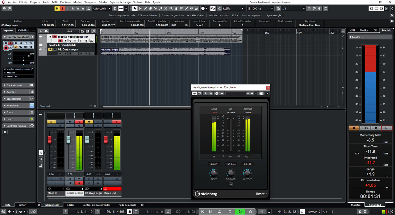
Task: Switch loudness meter to LUFS
Action: point(365,128)
